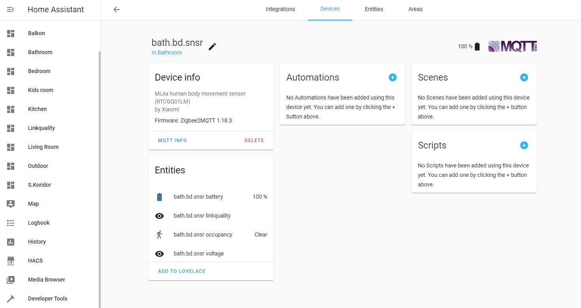Image resolution: width=581 pixels, height=308 pixels.
Task: Open the Bathroom dashboard label
Action: (40, 52)
